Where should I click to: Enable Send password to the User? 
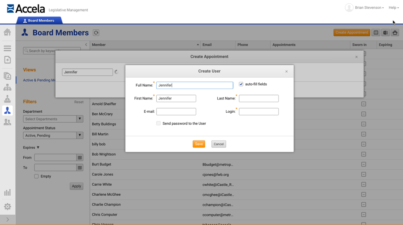point(158,123)
